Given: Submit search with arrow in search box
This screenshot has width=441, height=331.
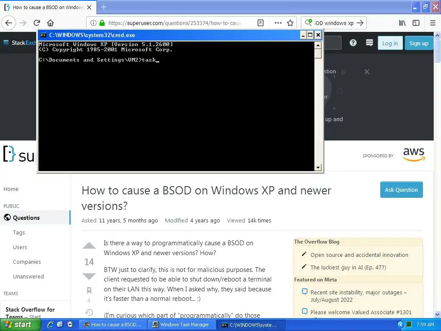Looking at the screenshot, I should 360,23.
